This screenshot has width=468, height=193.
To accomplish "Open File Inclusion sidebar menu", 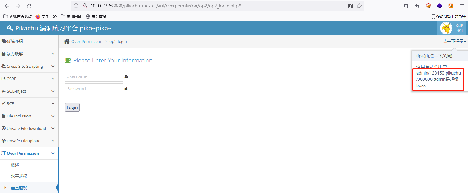I will [29, 116].
